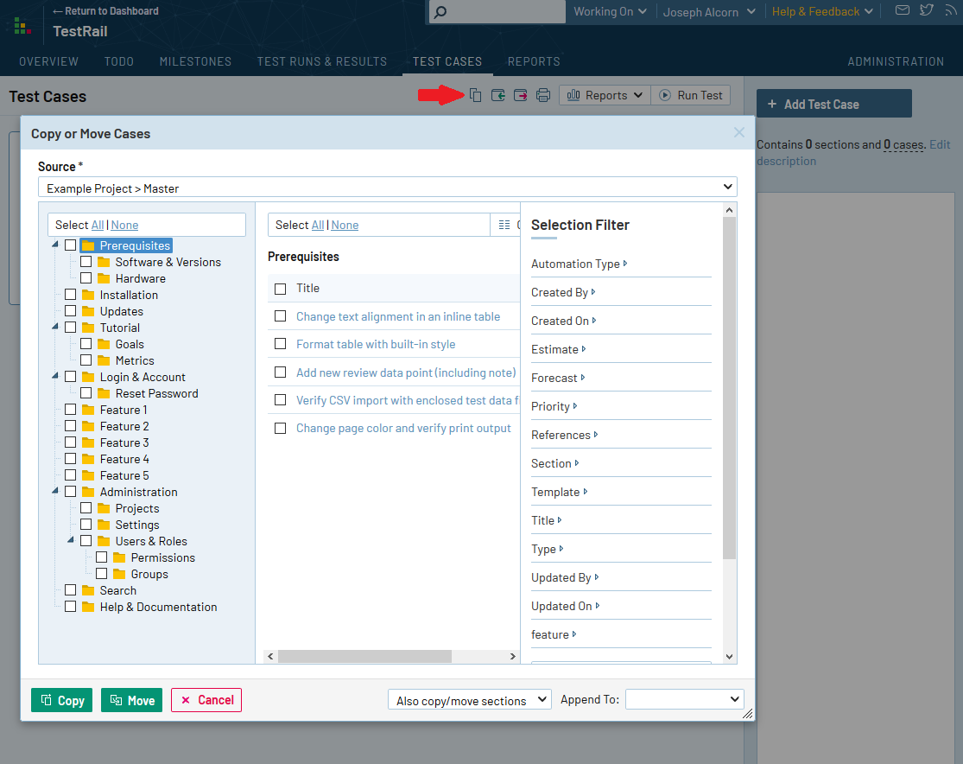Click the Run Test button
963x764 pixels.
690,95
